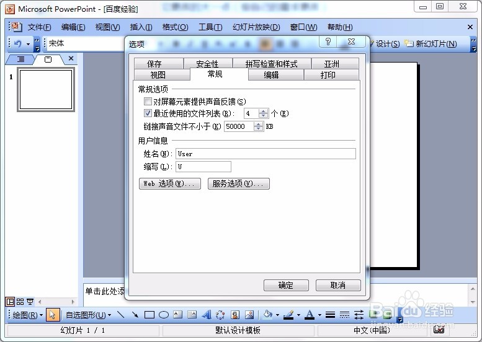Image resolution: width=482 pixels, height=342 pixels.
Task: Click the New Slide toolbar button
Action: click(431, 44)
